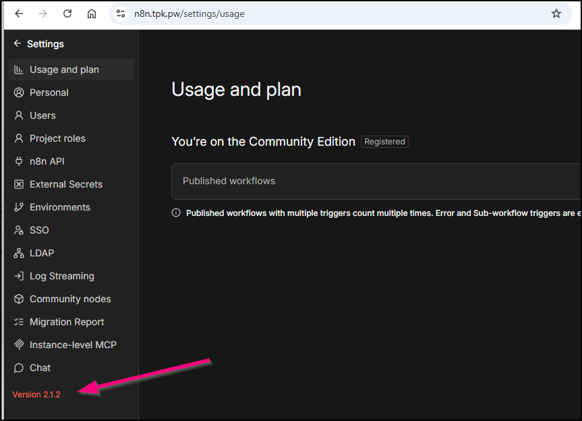
Task: Go to SSO settings
Action: pos(39,230)
